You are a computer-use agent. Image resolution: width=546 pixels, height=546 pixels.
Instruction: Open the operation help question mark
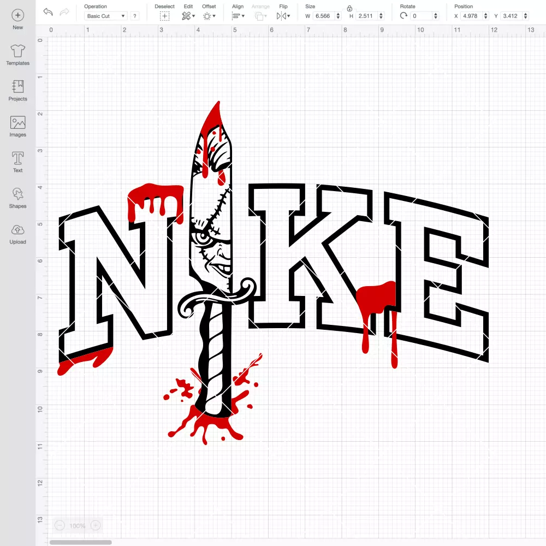pyautogui.click(x=135, y=16)
